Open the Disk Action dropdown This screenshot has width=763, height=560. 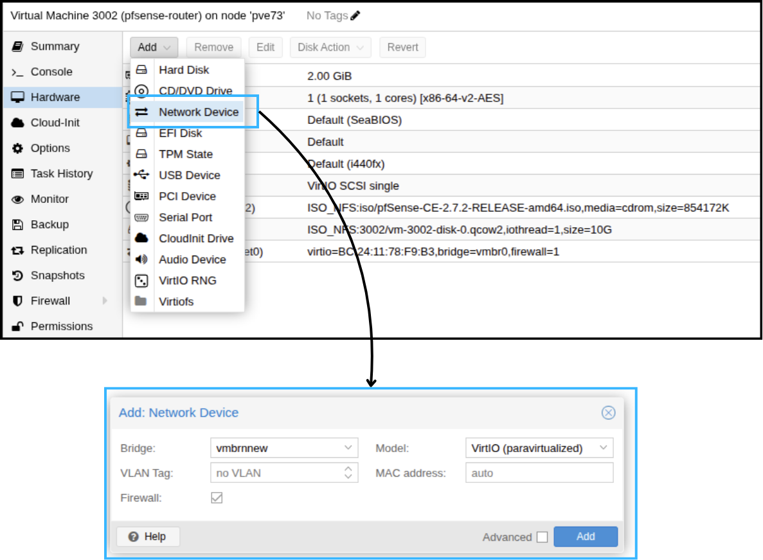click(x=330, y=48)
